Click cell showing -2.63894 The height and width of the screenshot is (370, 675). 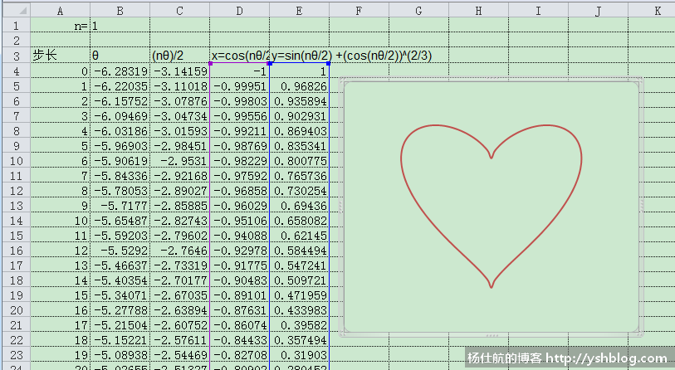tap(180, 310)
